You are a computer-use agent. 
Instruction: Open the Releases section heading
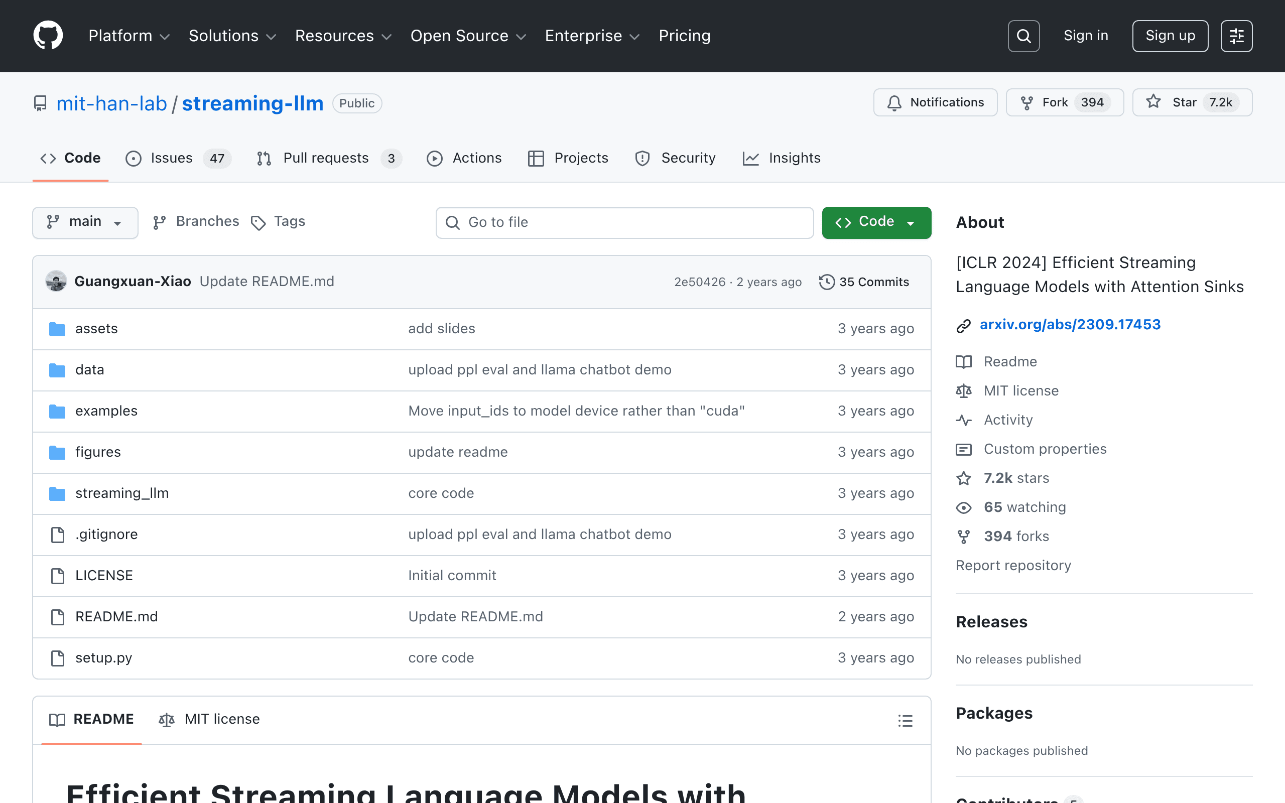tap(991, 622)
